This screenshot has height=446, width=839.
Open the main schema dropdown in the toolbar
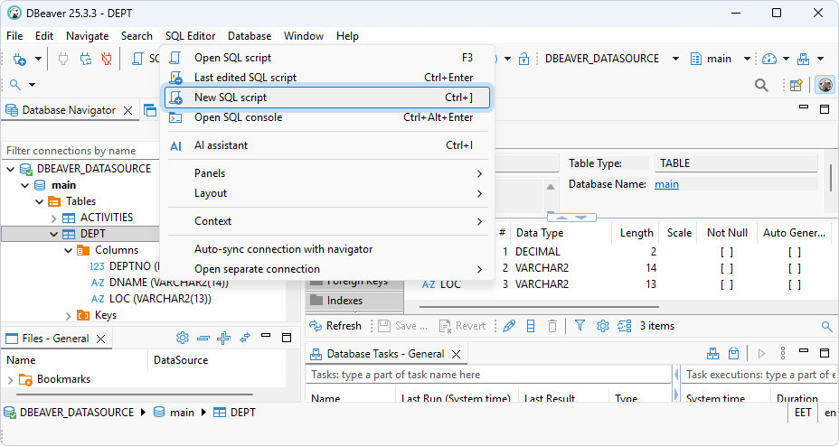tap(747, 59)
